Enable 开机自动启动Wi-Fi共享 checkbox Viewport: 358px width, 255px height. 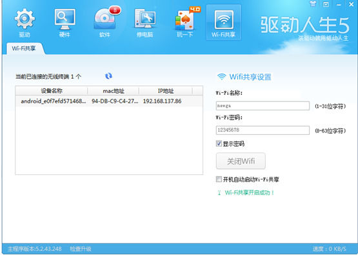219,179
